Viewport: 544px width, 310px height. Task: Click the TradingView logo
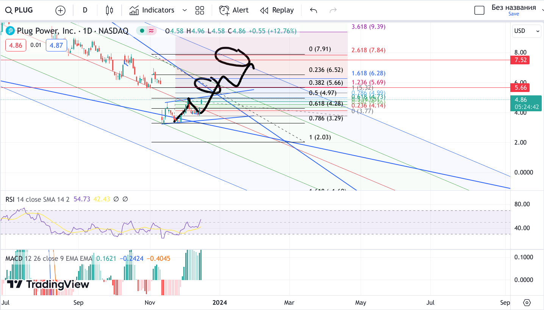(48, 284)
